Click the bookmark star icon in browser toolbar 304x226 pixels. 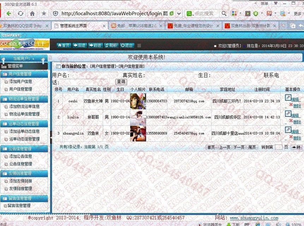[x=44, y=13]
